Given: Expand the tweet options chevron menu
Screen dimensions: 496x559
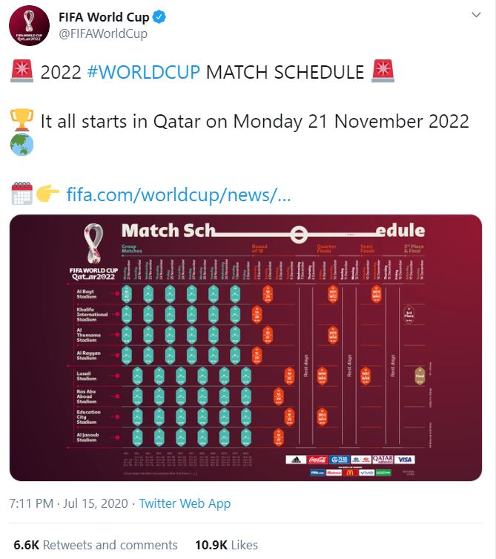Looking at the screenshot, I should (476, 15).
